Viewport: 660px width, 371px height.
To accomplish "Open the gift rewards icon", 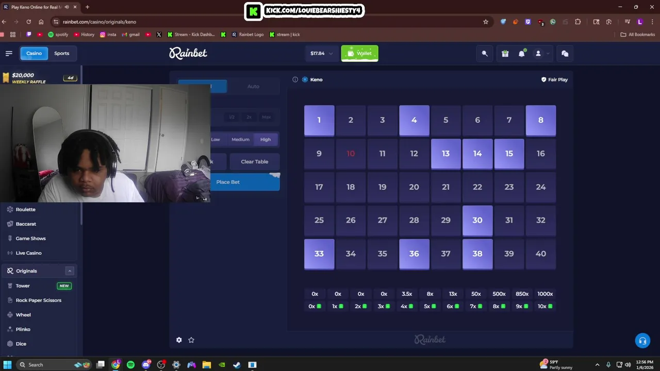I will point(505,53).
